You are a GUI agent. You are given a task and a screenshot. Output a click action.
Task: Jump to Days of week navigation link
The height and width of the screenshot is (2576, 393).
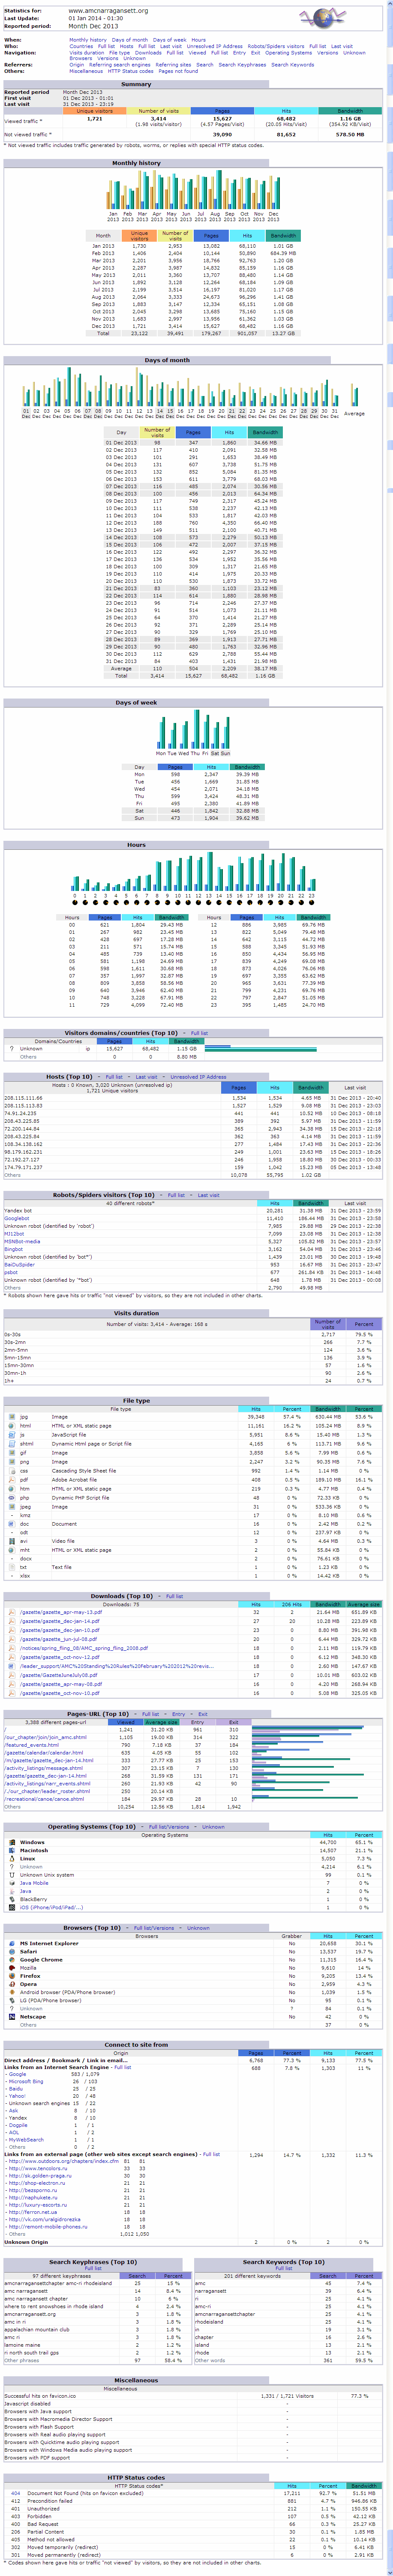pos(169,40)
